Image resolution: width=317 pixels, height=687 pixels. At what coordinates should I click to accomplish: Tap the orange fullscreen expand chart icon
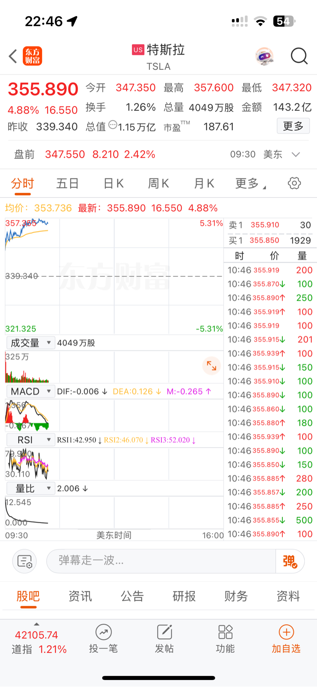(212, 366)
